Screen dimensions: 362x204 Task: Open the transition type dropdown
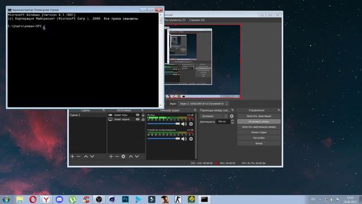pyautogui.click(x=214, y=116)
